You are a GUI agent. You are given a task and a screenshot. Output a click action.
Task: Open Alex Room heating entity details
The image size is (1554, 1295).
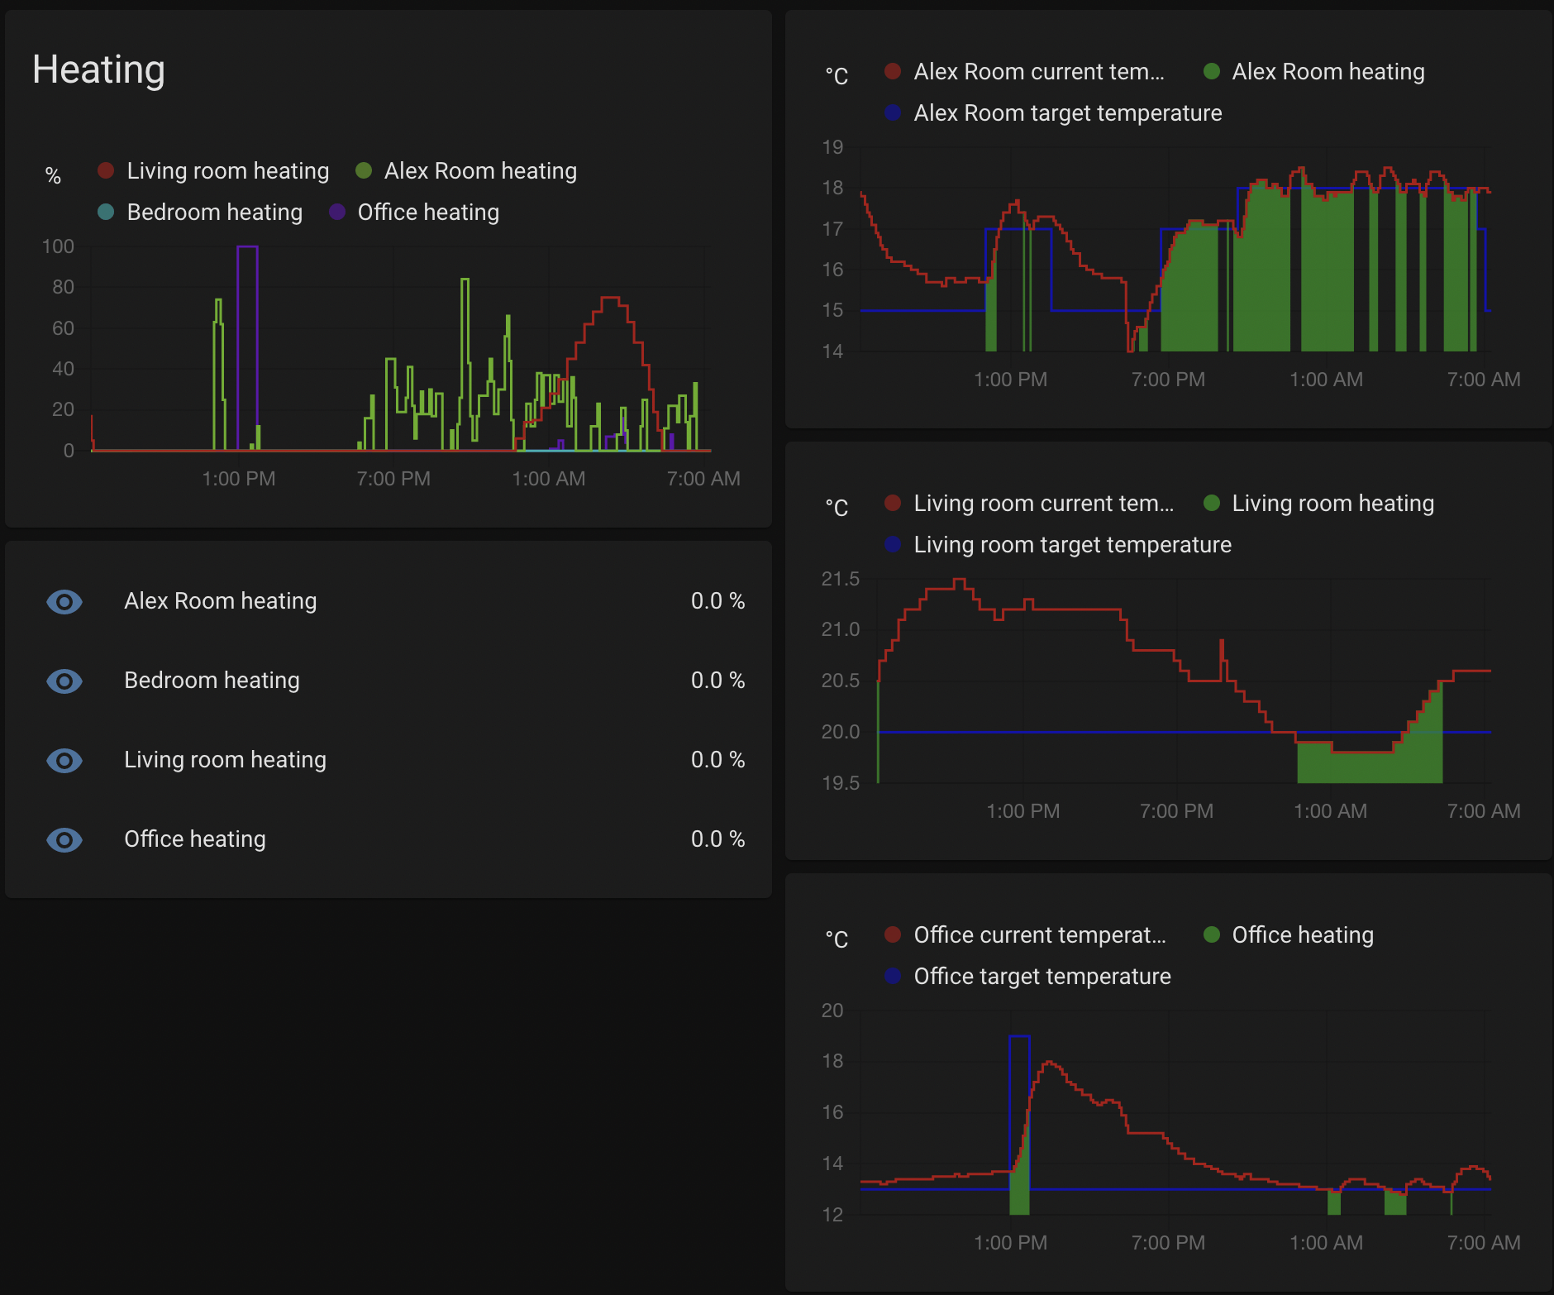(221, 601)
